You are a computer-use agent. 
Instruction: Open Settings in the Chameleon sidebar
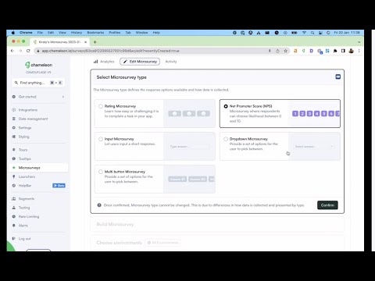(25, 128)
